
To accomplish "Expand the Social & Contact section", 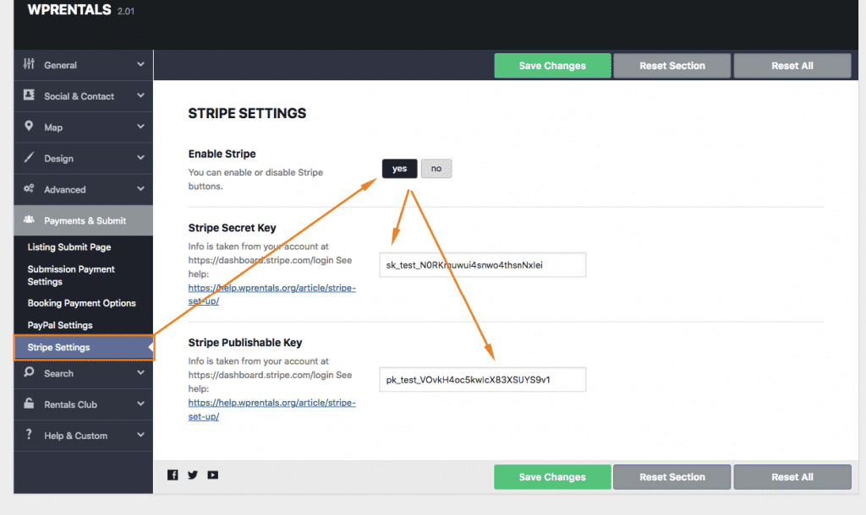I will 141,95.
